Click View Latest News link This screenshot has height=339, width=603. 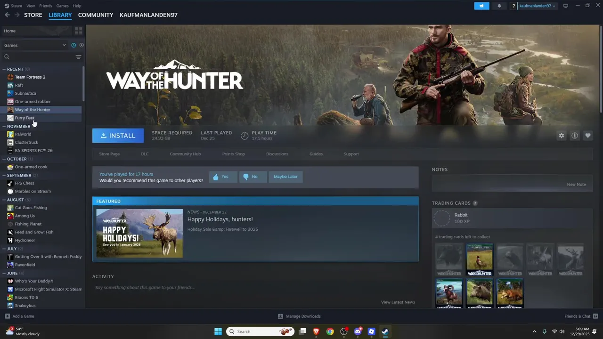click(398, 302)
